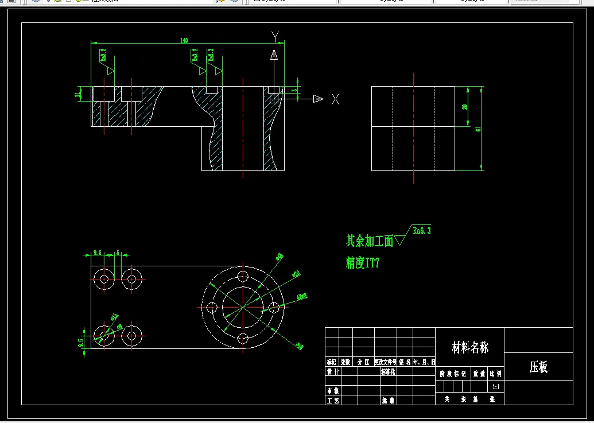Select the 其余加工面 annotation text
The width and height of the screenshot is (594, 423).
370,241
